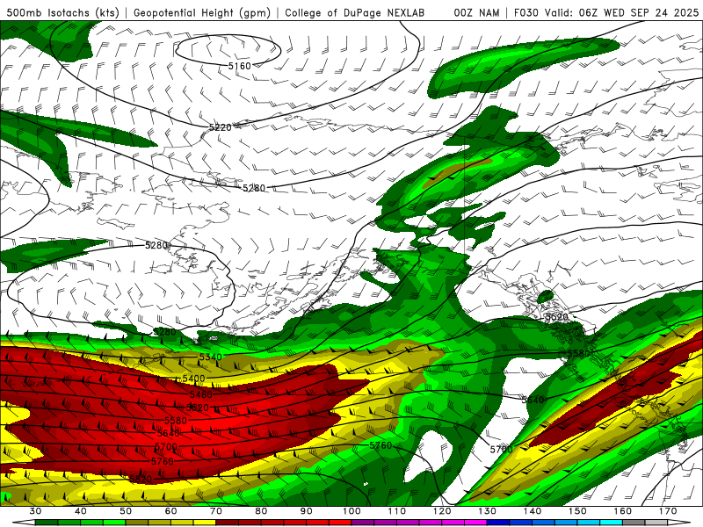Click the '500mb Isotachs (kts)' title text
The height and width of the screenshot is (527, 703).
[62, 12]
